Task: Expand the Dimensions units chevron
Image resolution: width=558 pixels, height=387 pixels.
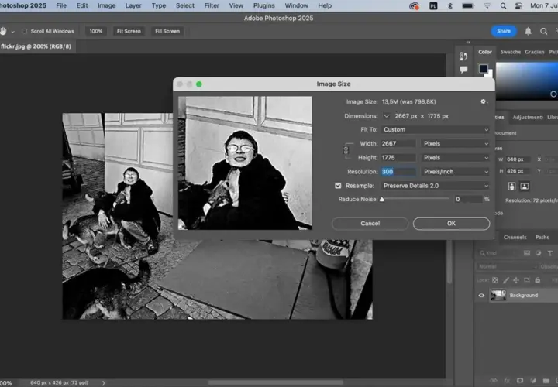Action: [386, 116]
